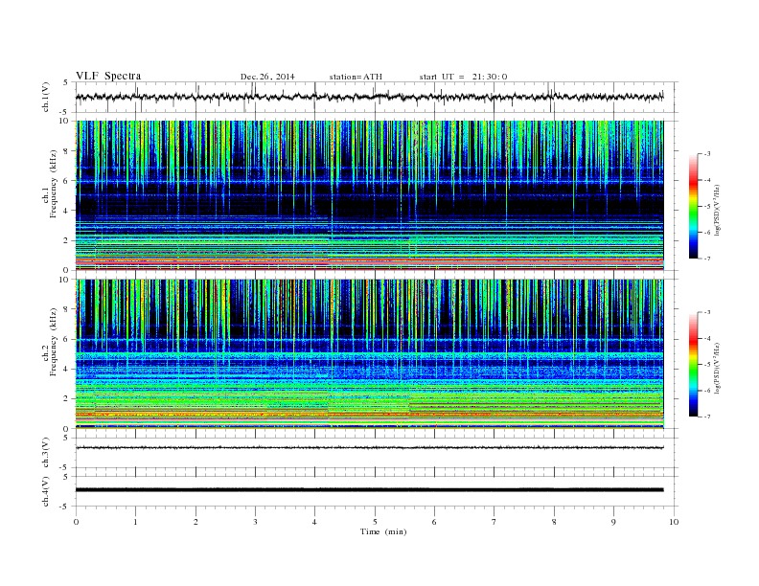Click the "-7" label on ch.1 colorbar
Image resolution: width=759 pixels, height=586 pixels.
(706, 259)
